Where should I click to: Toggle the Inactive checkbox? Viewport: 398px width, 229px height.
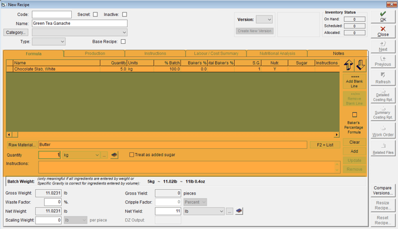125,14
